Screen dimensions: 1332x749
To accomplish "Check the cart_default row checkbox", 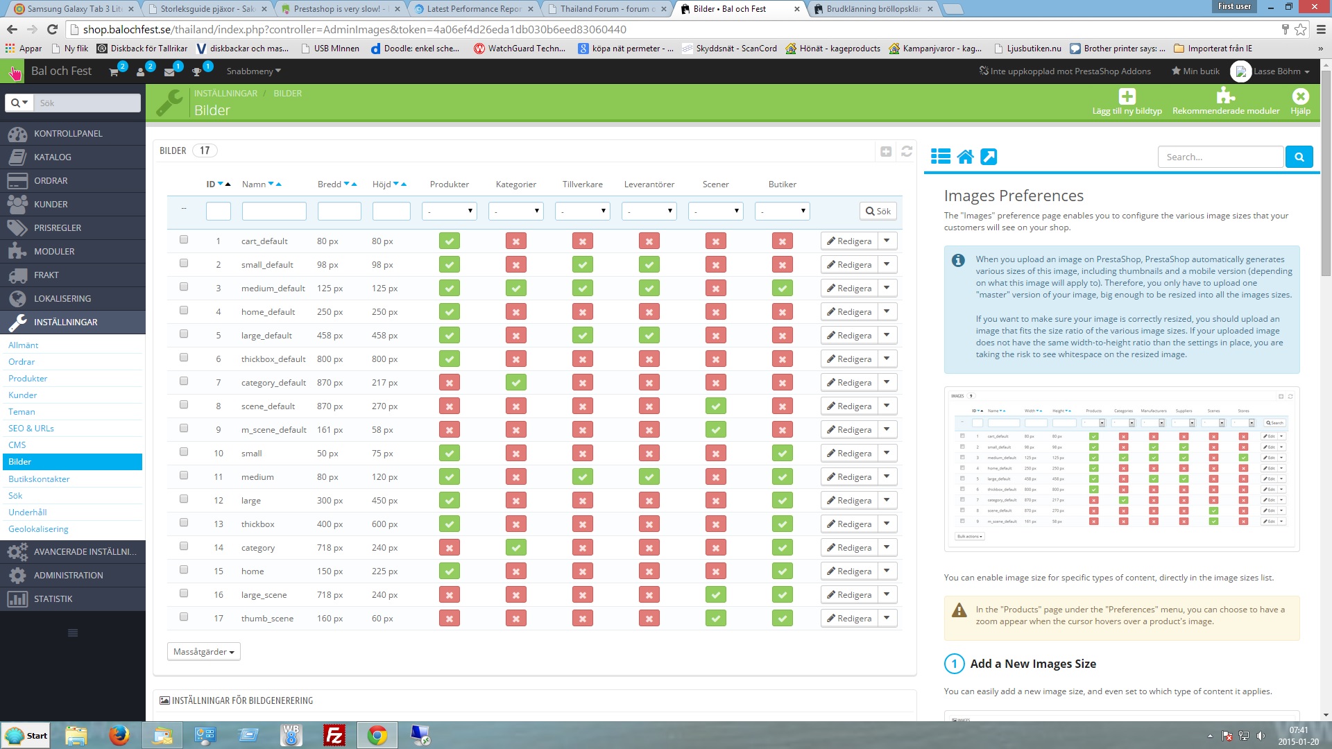I will tap(184, 240).
